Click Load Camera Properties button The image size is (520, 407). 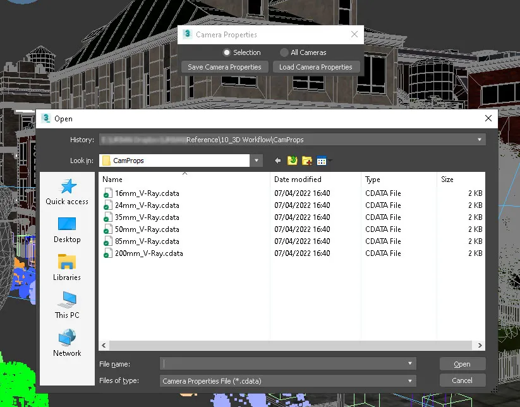click(316, 67)
